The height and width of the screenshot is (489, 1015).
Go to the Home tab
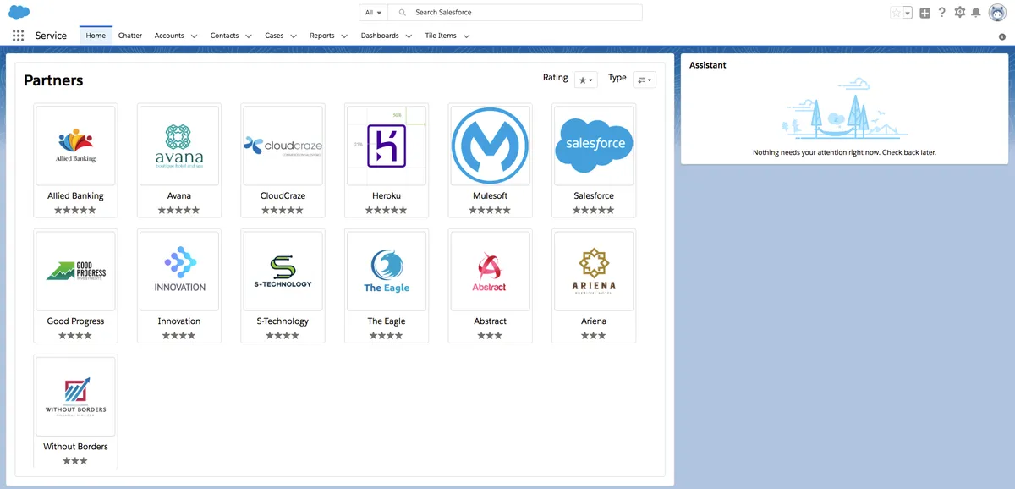pyautogui.click(x=96, y=36)
